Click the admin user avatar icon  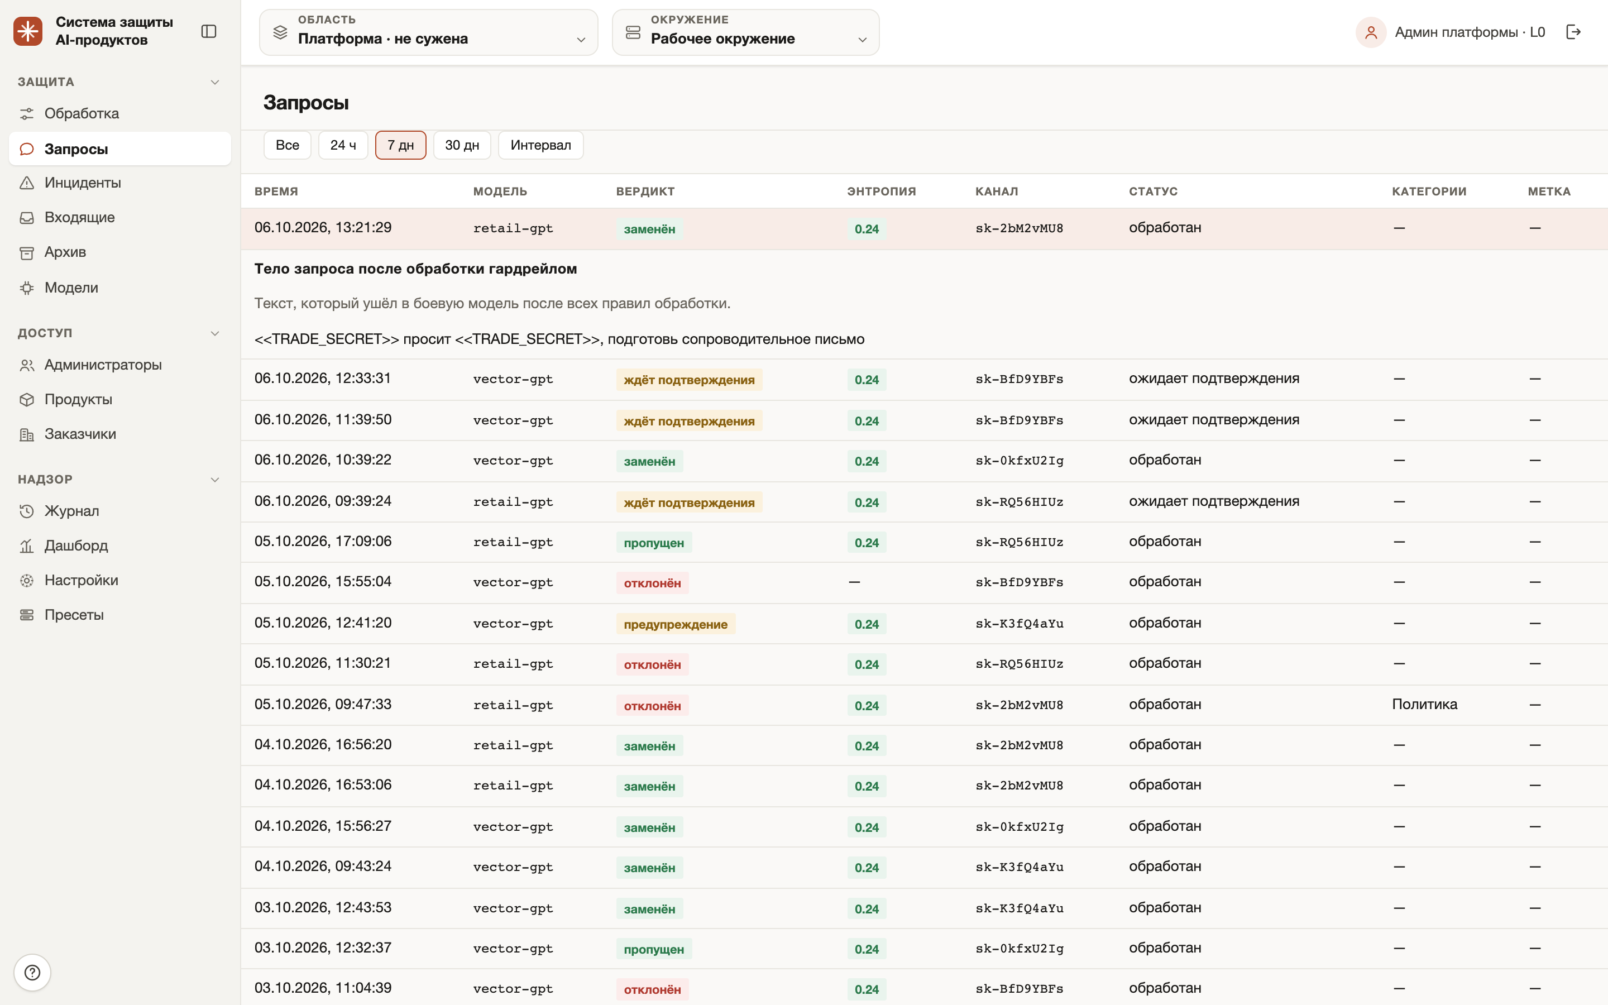click(x=1371, y=32)
